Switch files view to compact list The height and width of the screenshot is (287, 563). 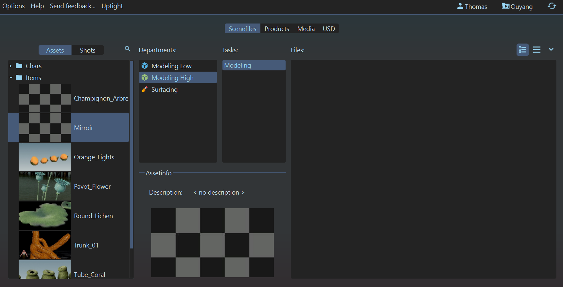(x=537, y=50)
